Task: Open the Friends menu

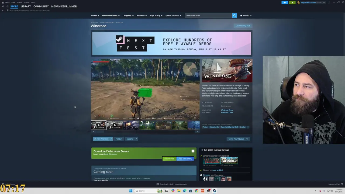Action: point(19,2)
